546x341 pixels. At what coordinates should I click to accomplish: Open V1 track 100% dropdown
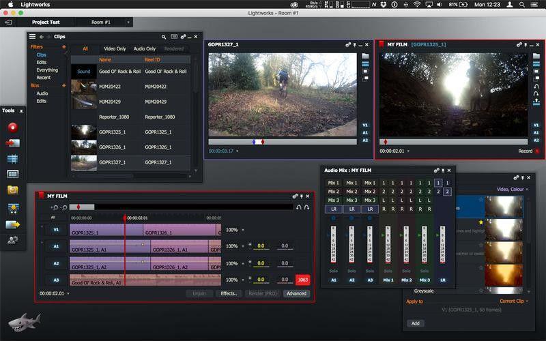(x=243, y=230)
